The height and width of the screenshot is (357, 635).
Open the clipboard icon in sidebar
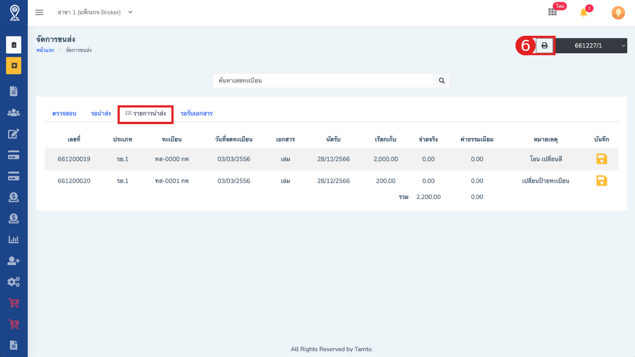point(14,45)
